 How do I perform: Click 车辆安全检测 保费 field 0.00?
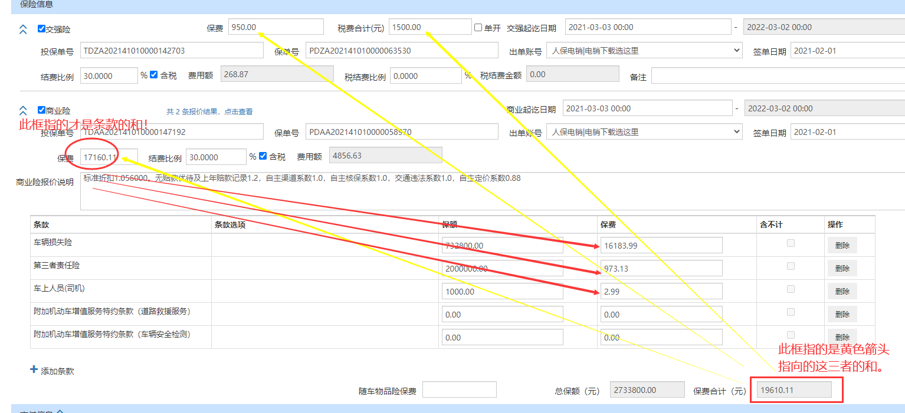click(661, 337)
